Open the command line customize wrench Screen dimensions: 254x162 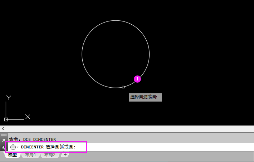pos(4,148)
